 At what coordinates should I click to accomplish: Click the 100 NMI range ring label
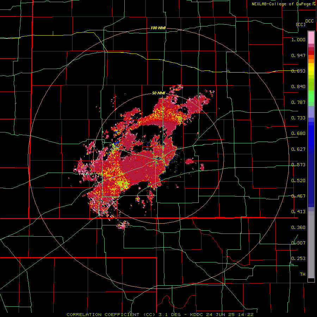point(158,28)
